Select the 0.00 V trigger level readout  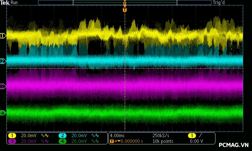click(x=197, y=141)
